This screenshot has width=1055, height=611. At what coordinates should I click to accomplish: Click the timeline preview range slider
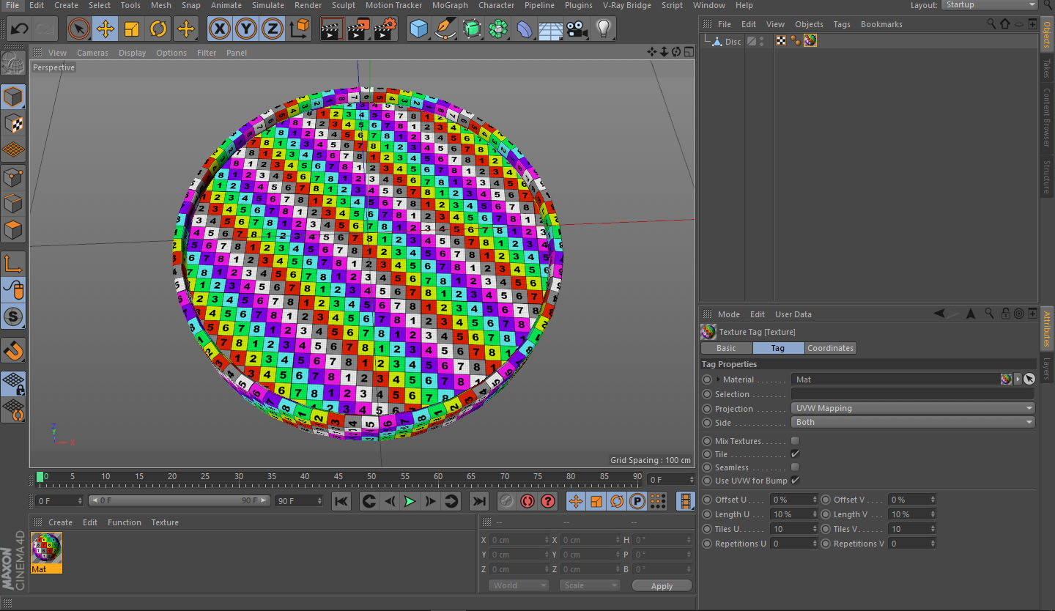pos(179,501)
